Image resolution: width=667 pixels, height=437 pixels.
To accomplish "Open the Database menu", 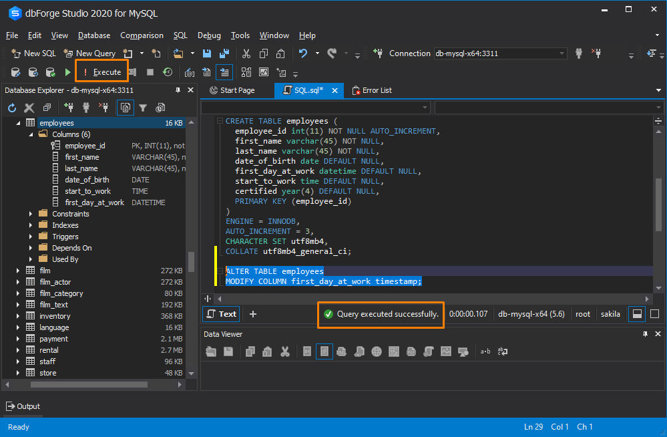I will [93, 35].
